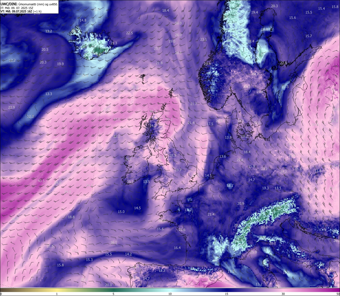Click the 22.8 map value
The height and width of the screenshot is (296, 340).
coord(283,63)
